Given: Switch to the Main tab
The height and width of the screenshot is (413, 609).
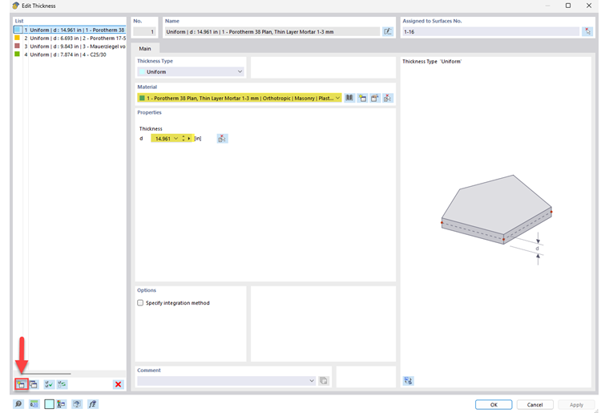Looking at the screenshot, I should tap(145, 49).
